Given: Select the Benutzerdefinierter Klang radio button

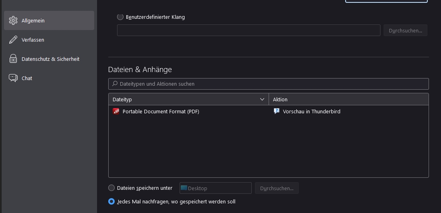Looking at the screenshot, I should coord(120,17).
